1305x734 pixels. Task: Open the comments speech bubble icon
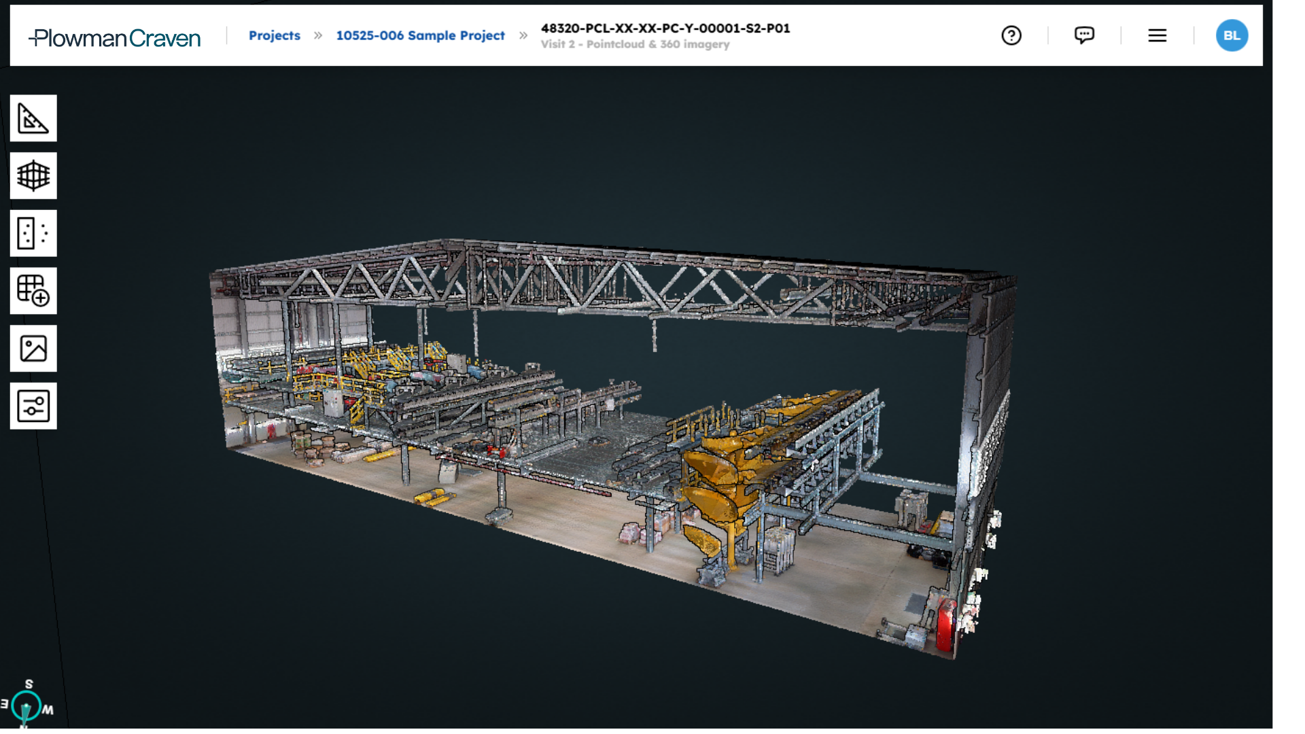1084,35
